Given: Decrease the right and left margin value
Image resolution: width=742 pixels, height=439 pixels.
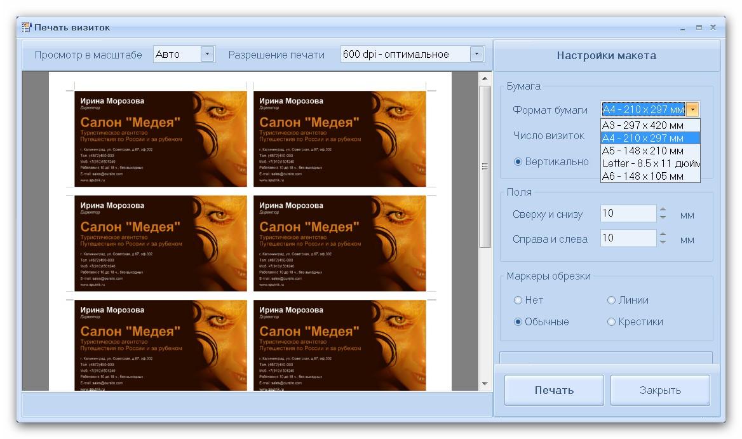Looking at the screenshot, I should 663,243.
